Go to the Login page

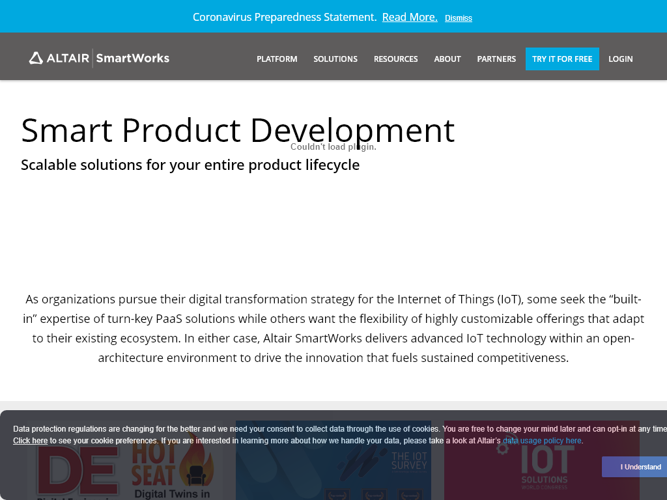621,59
